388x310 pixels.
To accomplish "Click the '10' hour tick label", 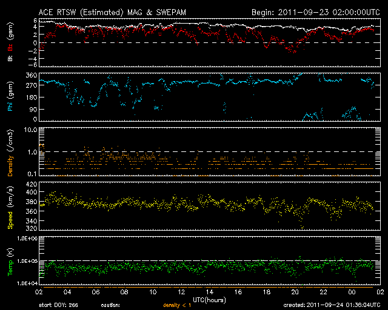I will pyautogui.click(x=153, y=292).
